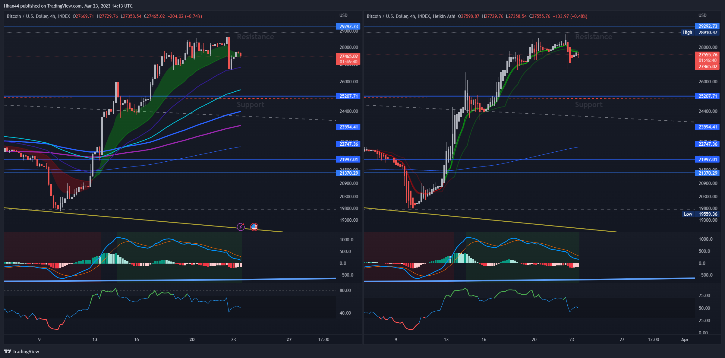This screenshot has height=358, width=725.
Task: Click right chart 23594.41 price label
Action: pyautogui.click(x=708, y=127)
